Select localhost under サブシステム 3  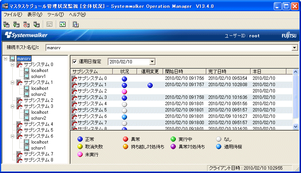point(40,112)
